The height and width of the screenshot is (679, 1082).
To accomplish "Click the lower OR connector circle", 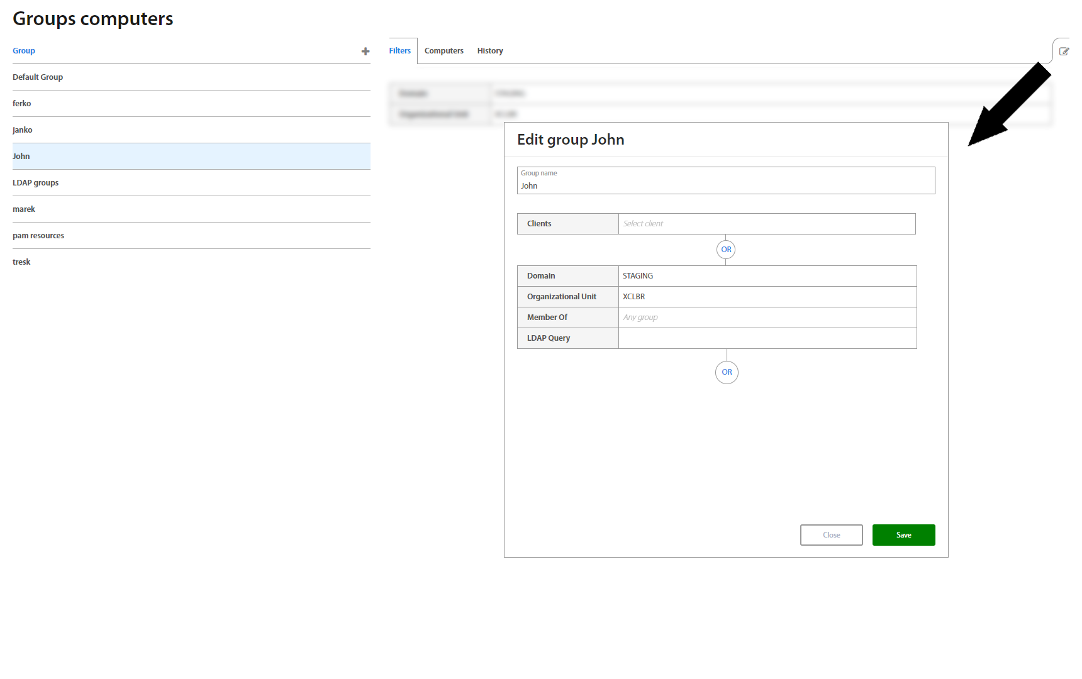I will coord(727,372).
